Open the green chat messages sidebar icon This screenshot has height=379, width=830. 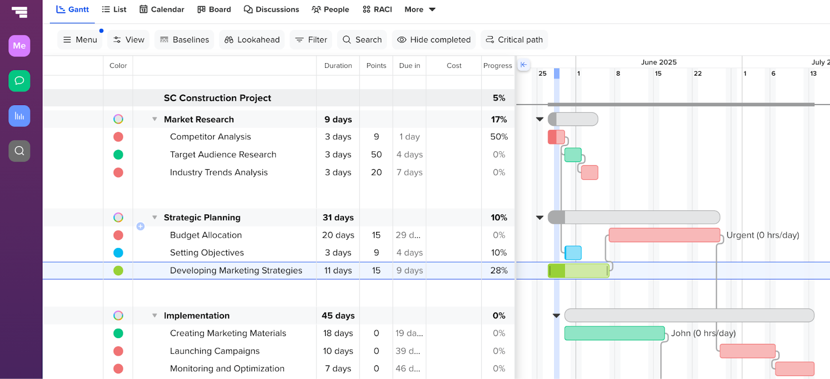point(19,81)
